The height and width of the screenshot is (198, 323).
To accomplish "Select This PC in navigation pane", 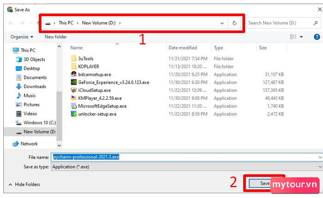I will (28, 50).
